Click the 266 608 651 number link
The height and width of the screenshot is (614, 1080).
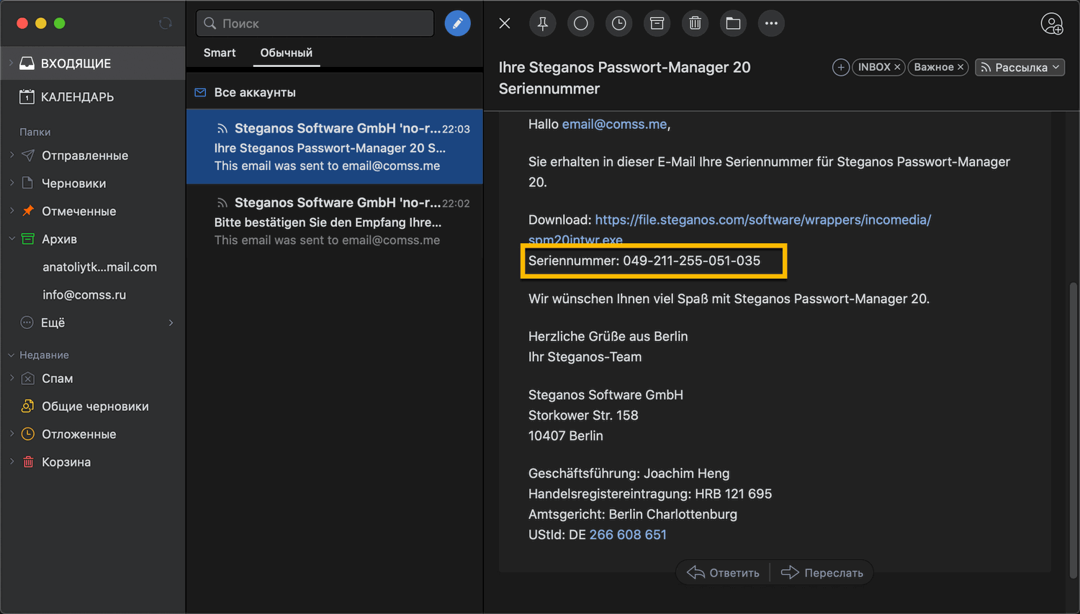(x=628, y=535)
